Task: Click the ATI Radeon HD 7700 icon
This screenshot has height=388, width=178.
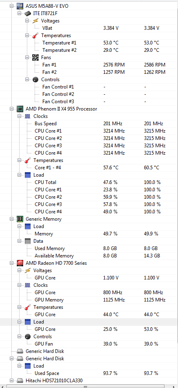Action: coord(20,263)
